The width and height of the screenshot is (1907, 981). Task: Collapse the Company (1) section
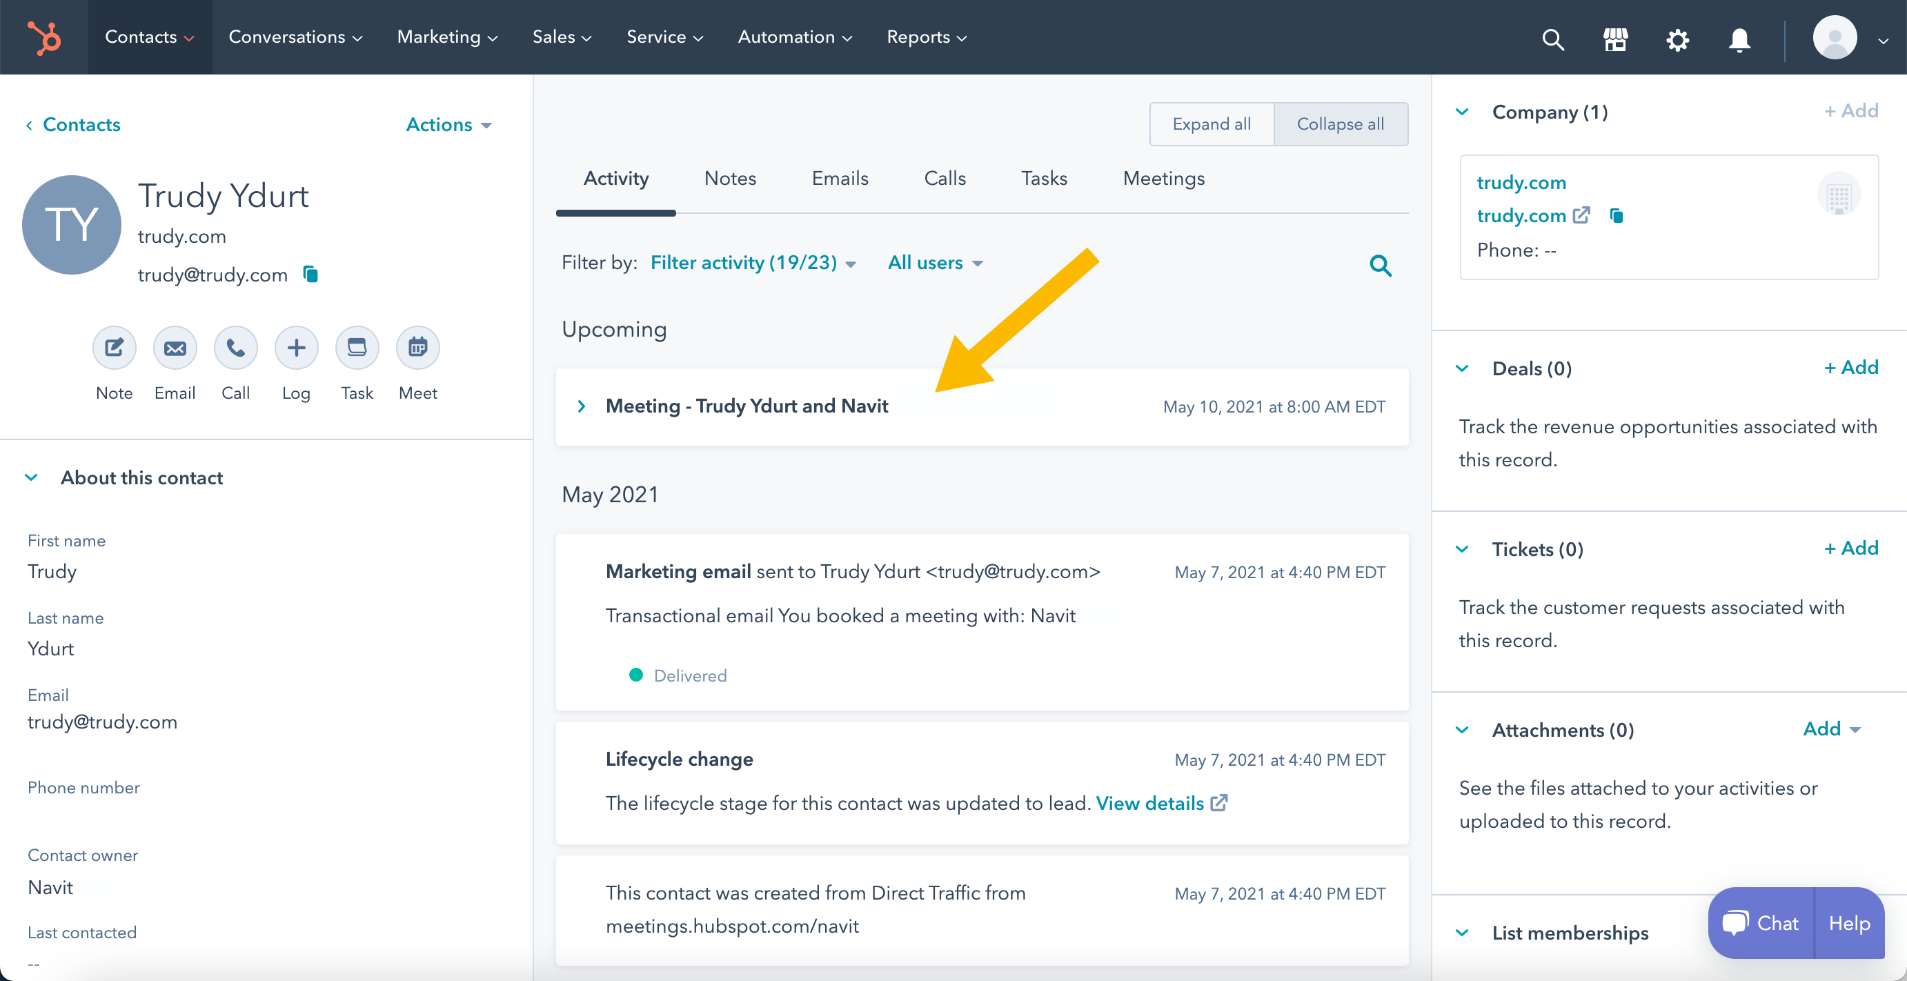[x=1462, y=112]
